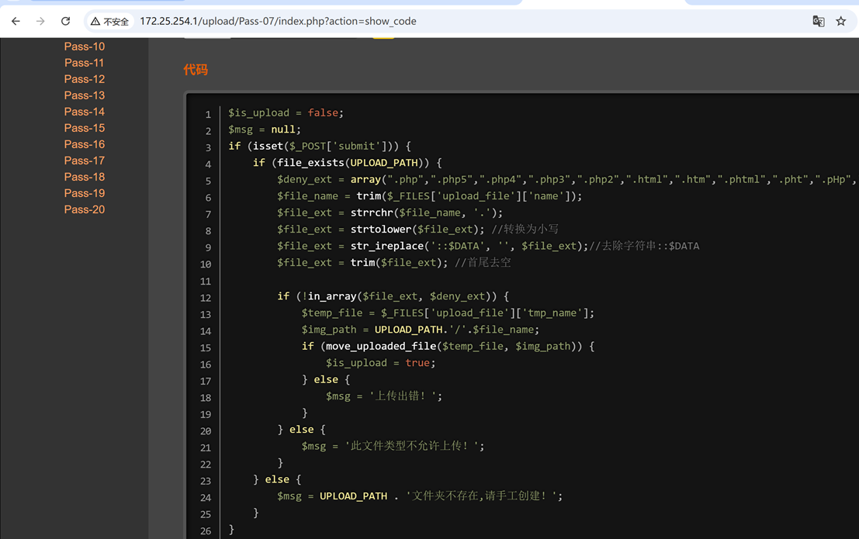Open the Pass-20 level
The width and height of the screenshot is (859, 539).
point(85,210)
